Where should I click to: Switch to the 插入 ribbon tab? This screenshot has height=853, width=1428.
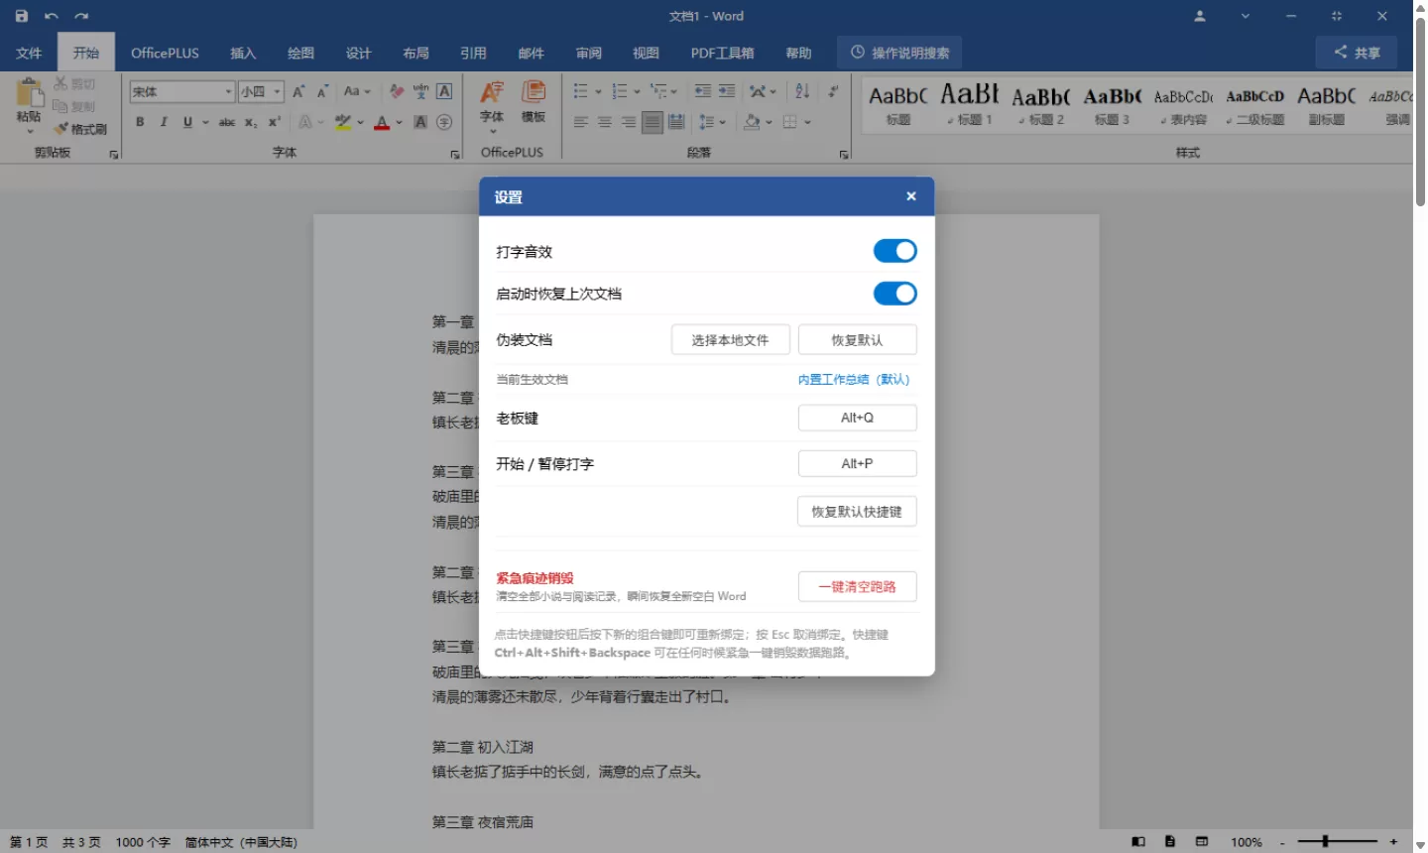[243, 53]
